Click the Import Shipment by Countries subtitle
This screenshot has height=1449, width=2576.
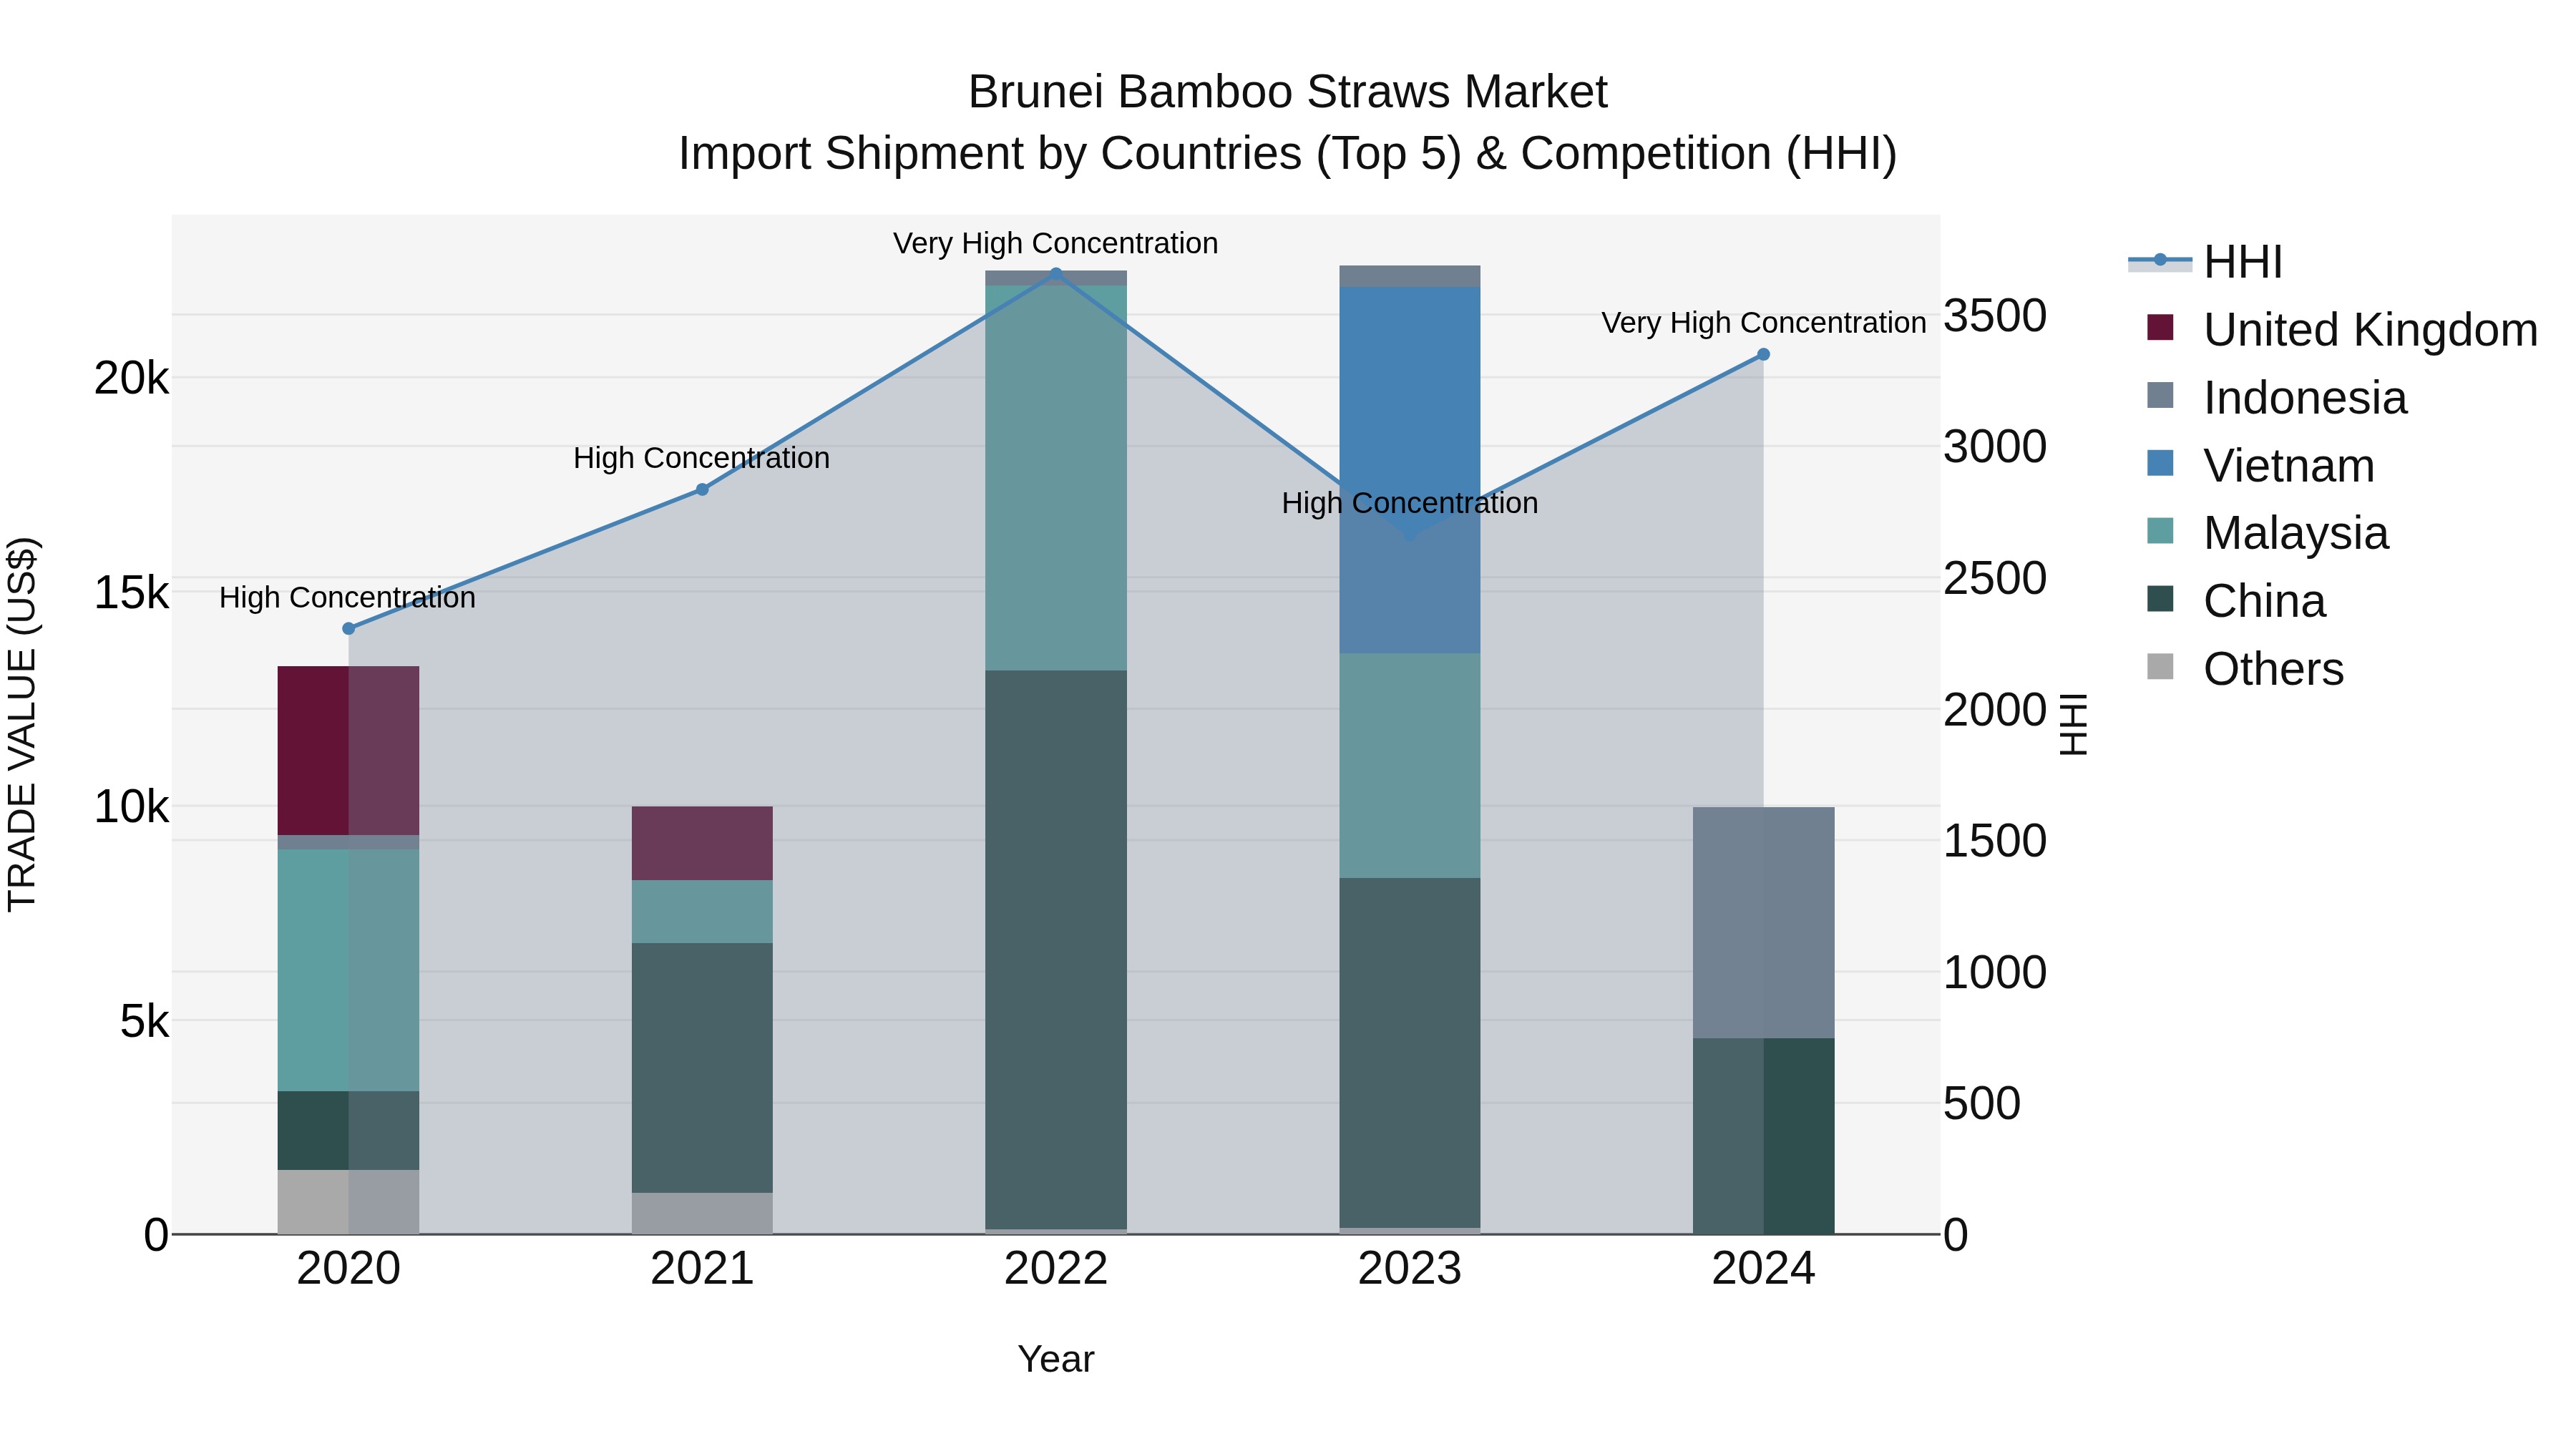click(x=1288, y=154)
